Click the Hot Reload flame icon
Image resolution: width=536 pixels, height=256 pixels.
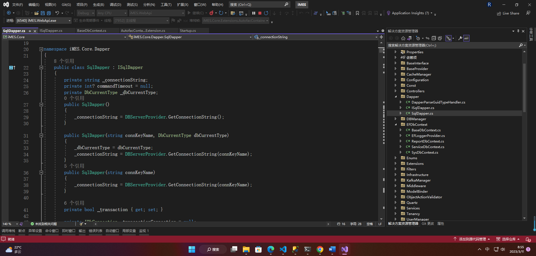212,13
